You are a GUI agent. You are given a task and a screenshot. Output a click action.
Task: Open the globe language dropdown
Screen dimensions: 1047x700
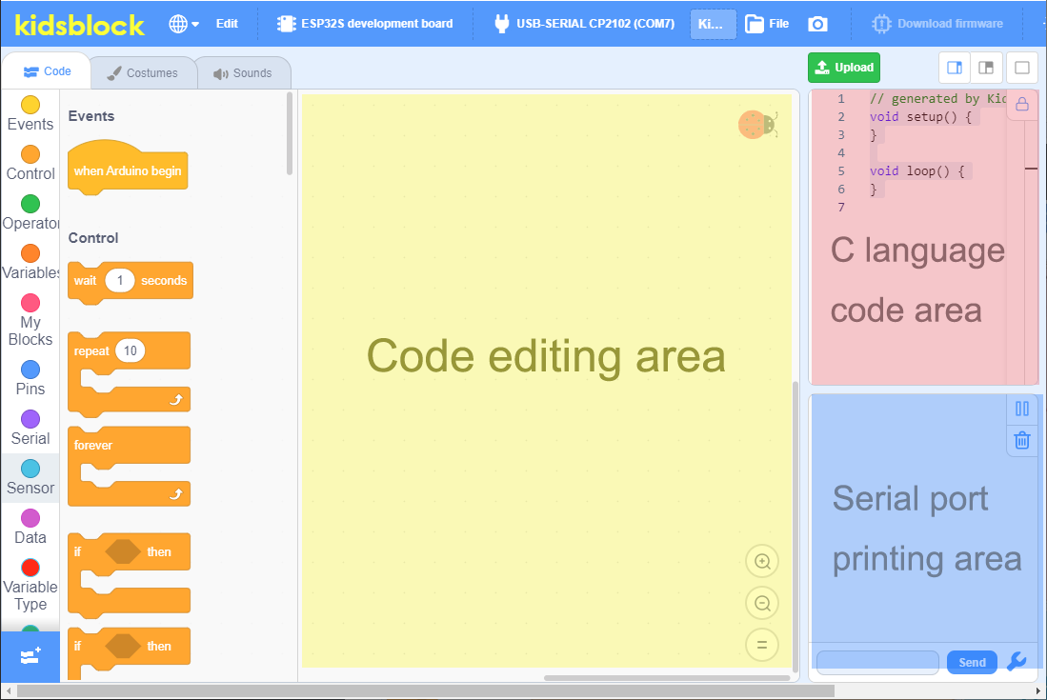tap(184, 24)
